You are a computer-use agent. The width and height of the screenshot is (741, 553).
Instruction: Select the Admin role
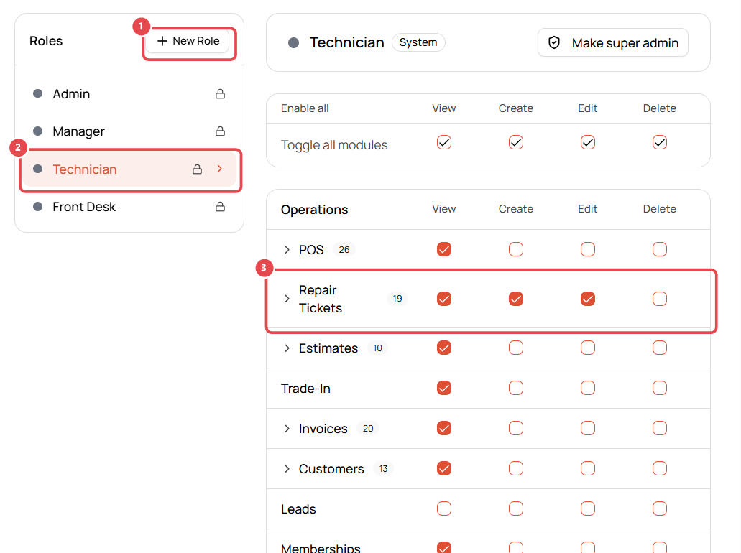coord(129,94)
